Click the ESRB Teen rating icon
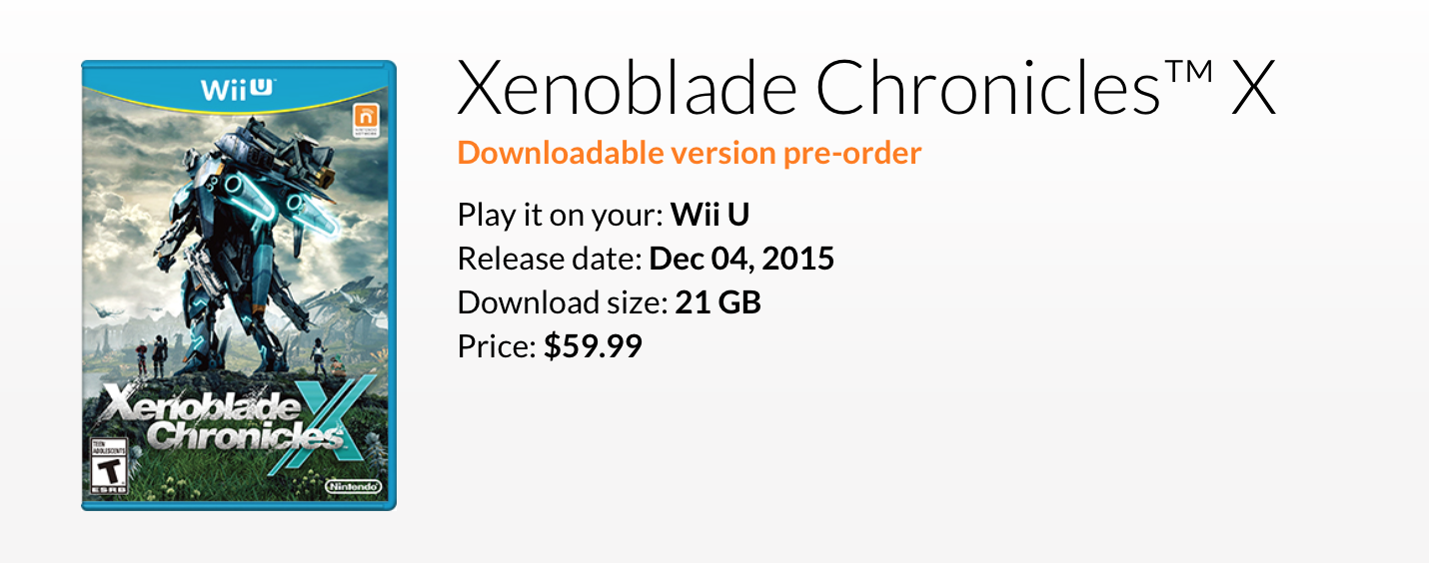Viewport: 1429px width, 563px height. 109,468
